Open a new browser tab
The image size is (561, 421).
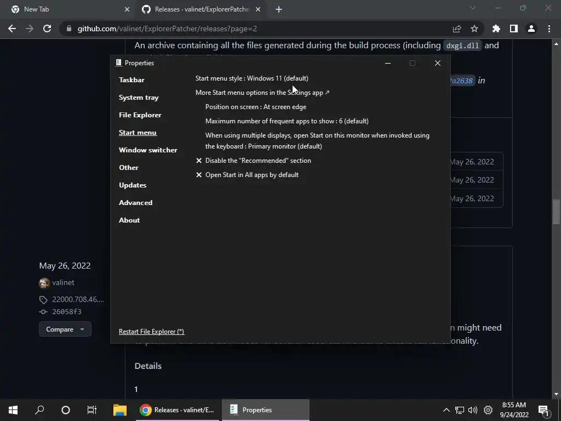(x=279, y=9)
